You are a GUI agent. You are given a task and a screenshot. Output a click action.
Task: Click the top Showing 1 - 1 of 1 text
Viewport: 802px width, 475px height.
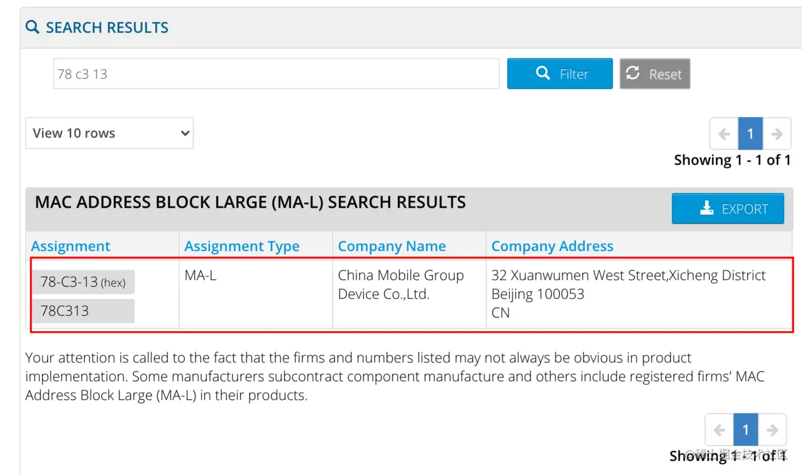point(732,160)
